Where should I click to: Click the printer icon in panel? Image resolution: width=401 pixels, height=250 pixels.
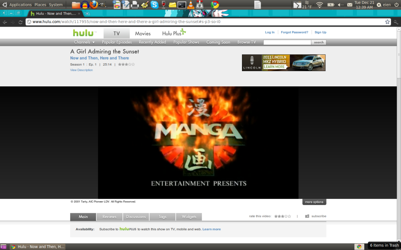(x=135, y=5)
